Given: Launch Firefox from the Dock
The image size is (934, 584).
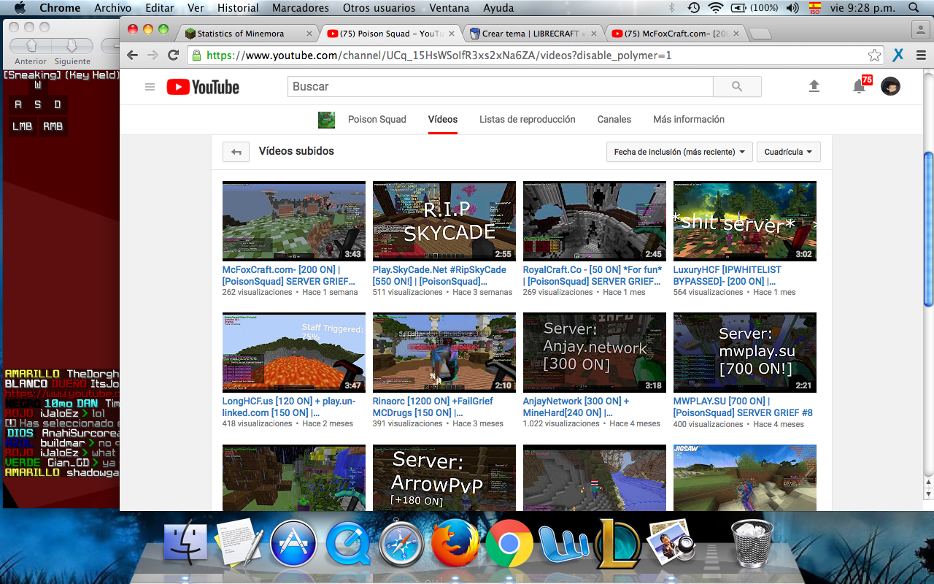Looking at the screenshot, I should click(455, 545).
